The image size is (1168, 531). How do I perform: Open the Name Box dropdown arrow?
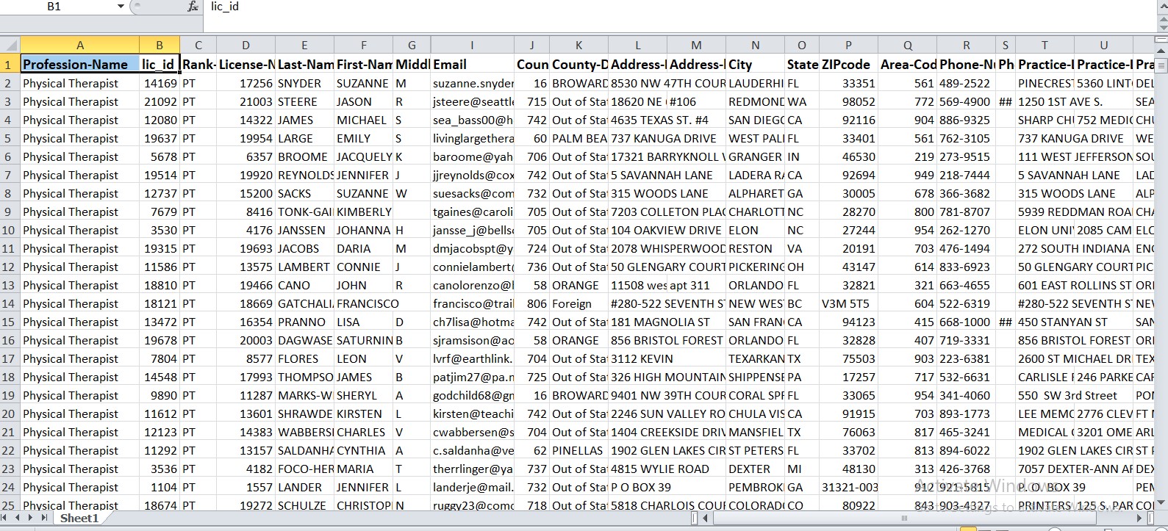[x=121, y=7]
